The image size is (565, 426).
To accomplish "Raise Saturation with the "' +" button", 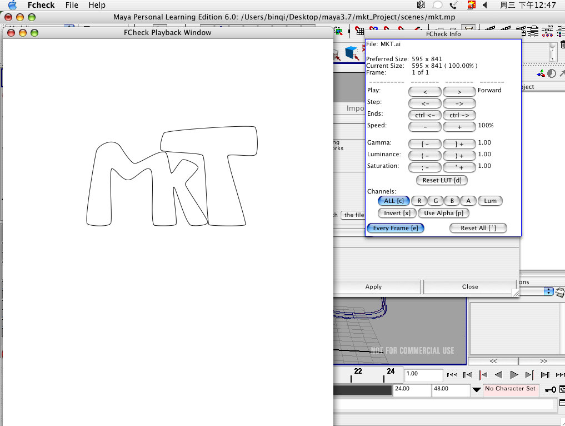I will click(x=459, y=167).
